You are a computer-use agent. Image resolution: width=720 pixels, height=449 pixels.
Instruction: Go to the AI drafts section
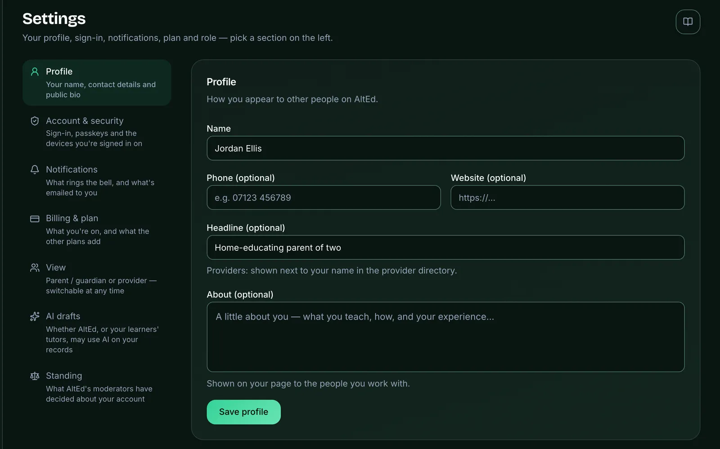coord(97,333)
